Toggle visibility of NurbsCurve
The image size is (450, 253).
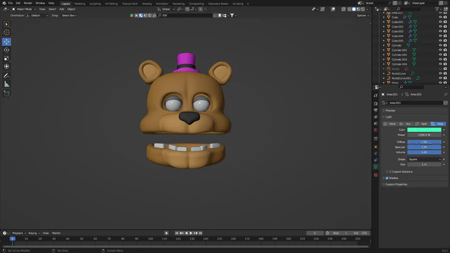[x=440, y=73]
